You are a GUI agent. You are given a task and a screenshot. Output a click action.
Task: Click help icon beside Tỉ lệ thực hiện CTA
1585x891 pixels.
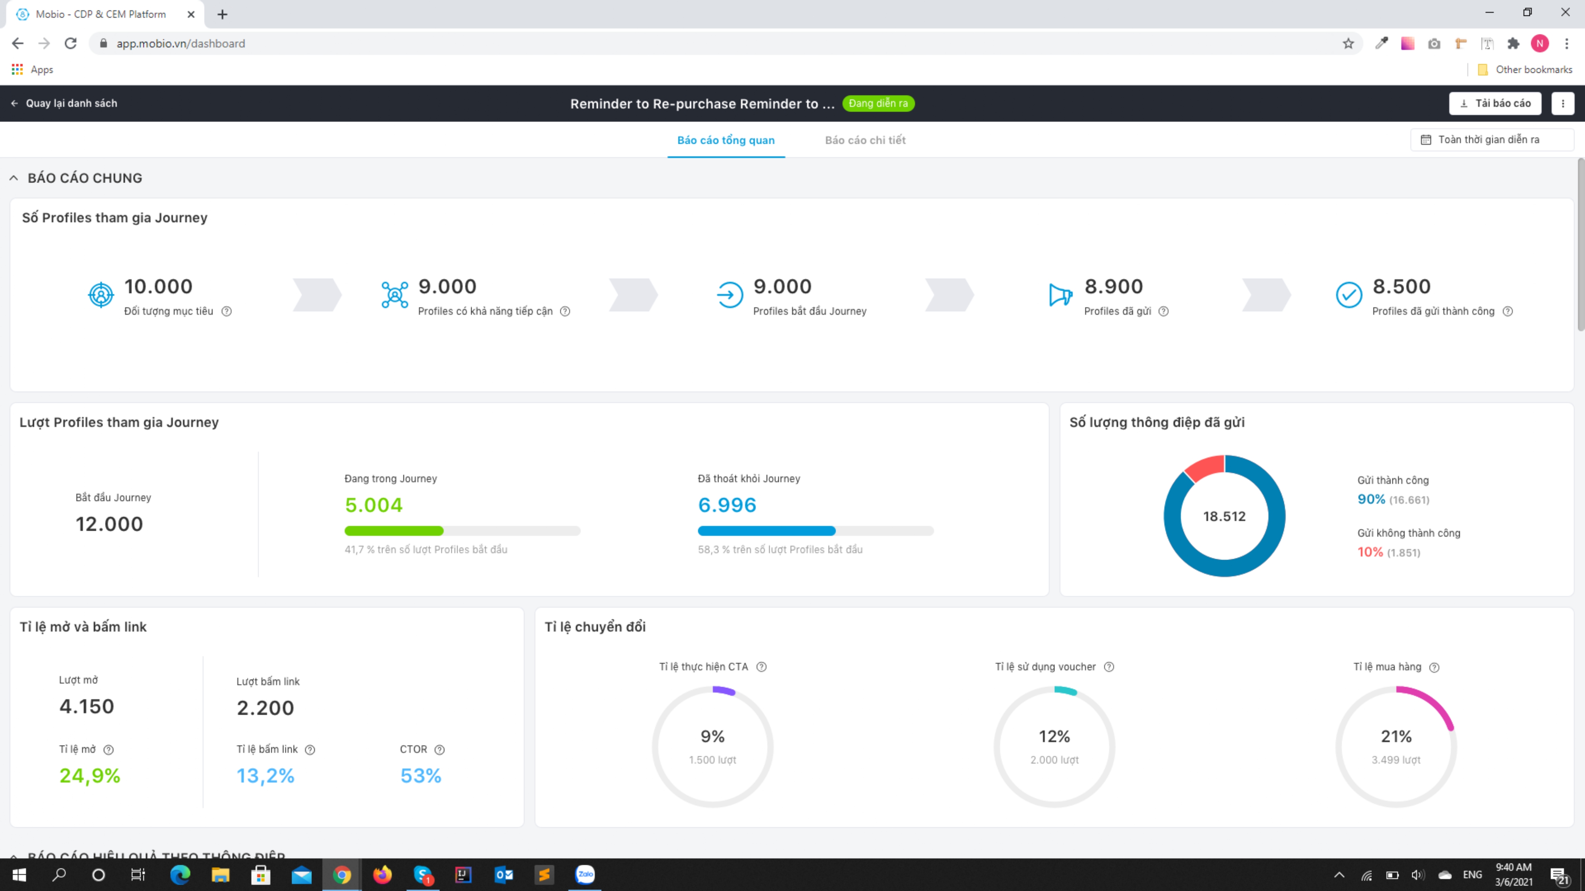pyautogui.click(x=761, y=667)
